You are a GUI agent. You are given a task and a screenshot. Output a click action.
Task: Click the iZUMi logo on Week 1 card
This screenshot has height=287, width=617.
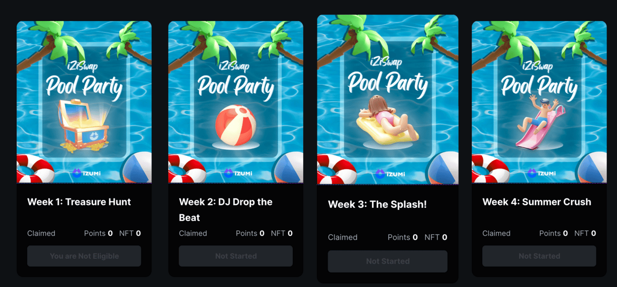[x=86, y=174]
